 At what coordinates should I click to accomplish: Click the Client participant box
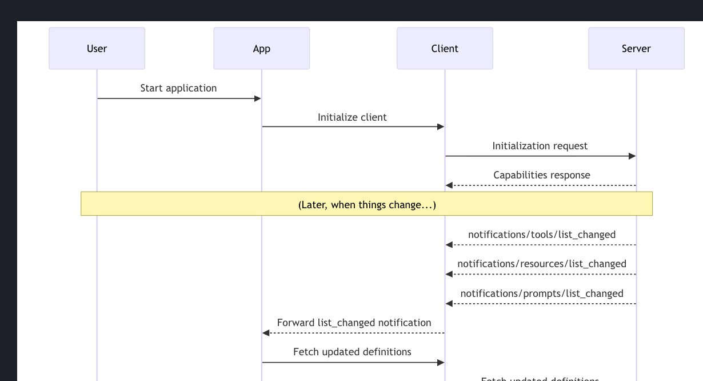pos(445,49)
